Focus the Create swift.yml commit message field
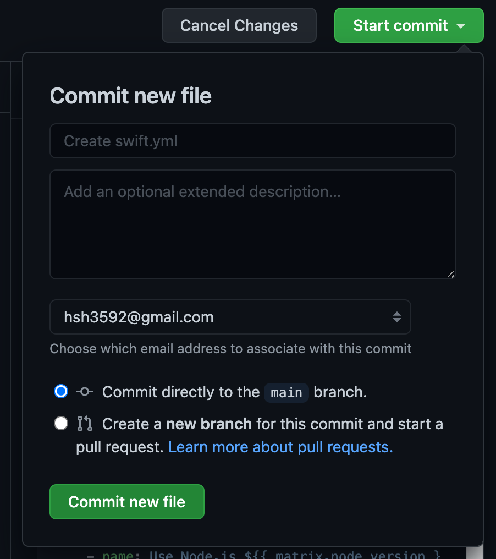This screenshot has width=496, height=559. [x=252, y=141]
